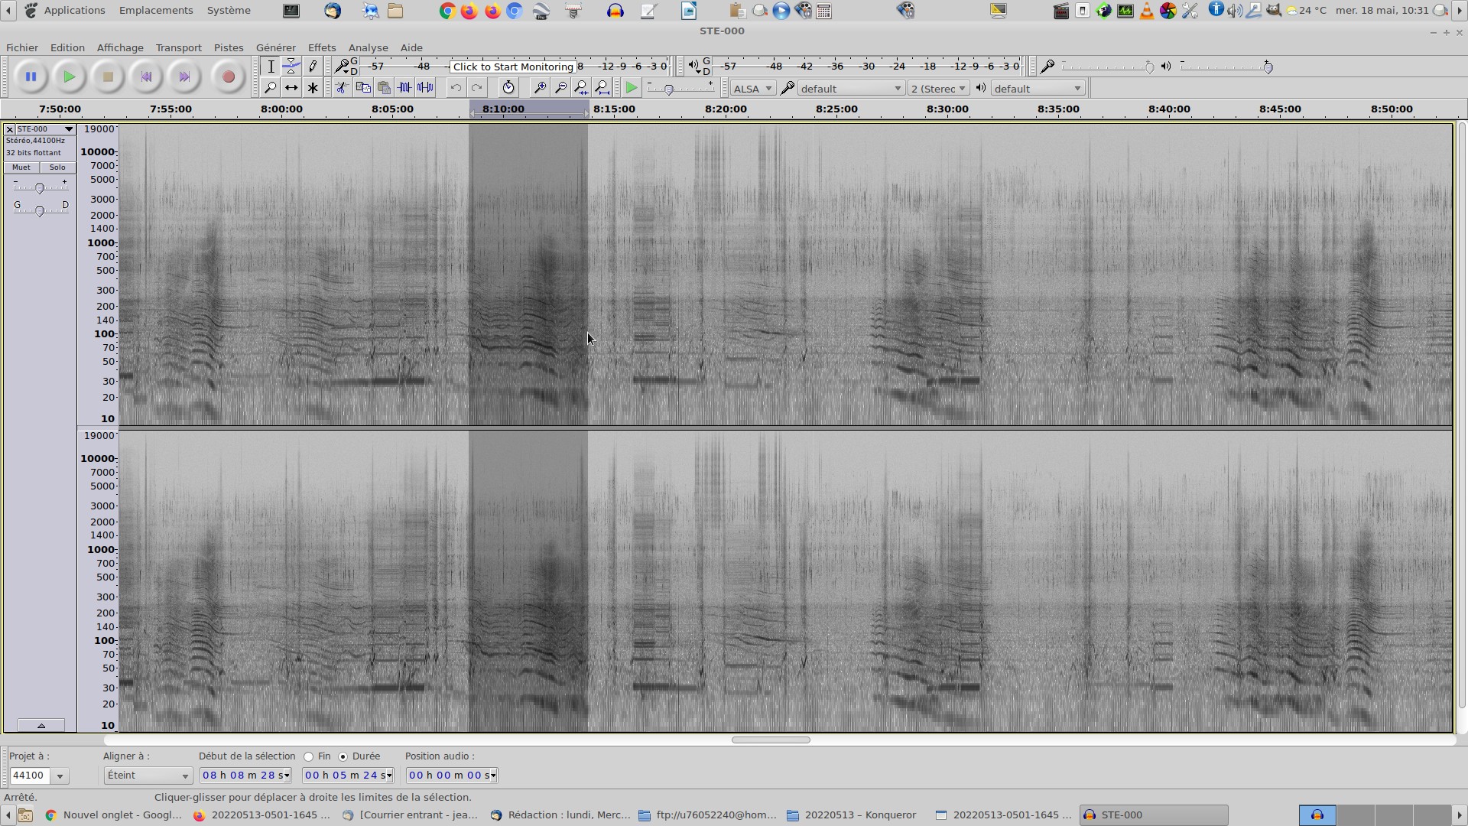Viewport: 1468px width, 826px height.
Task: Click the zoom in magnifier
Action: 540,88
